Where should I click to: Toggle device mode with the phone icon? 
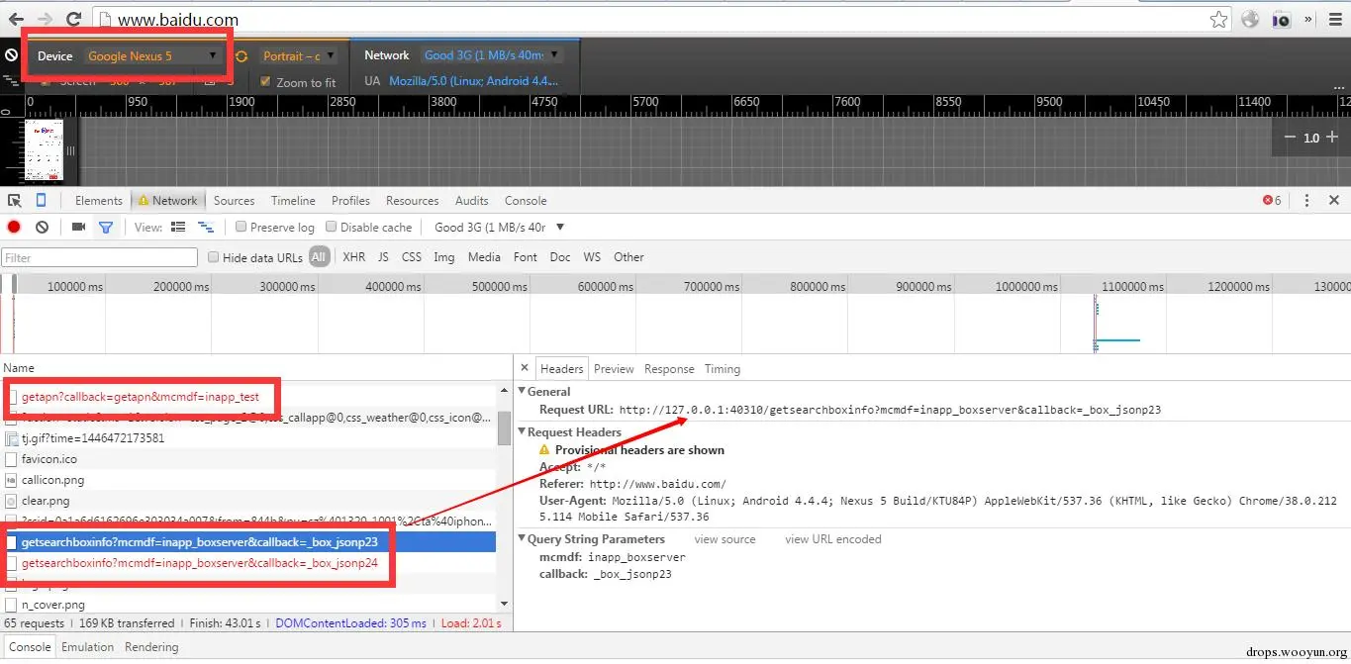(42, 200)
